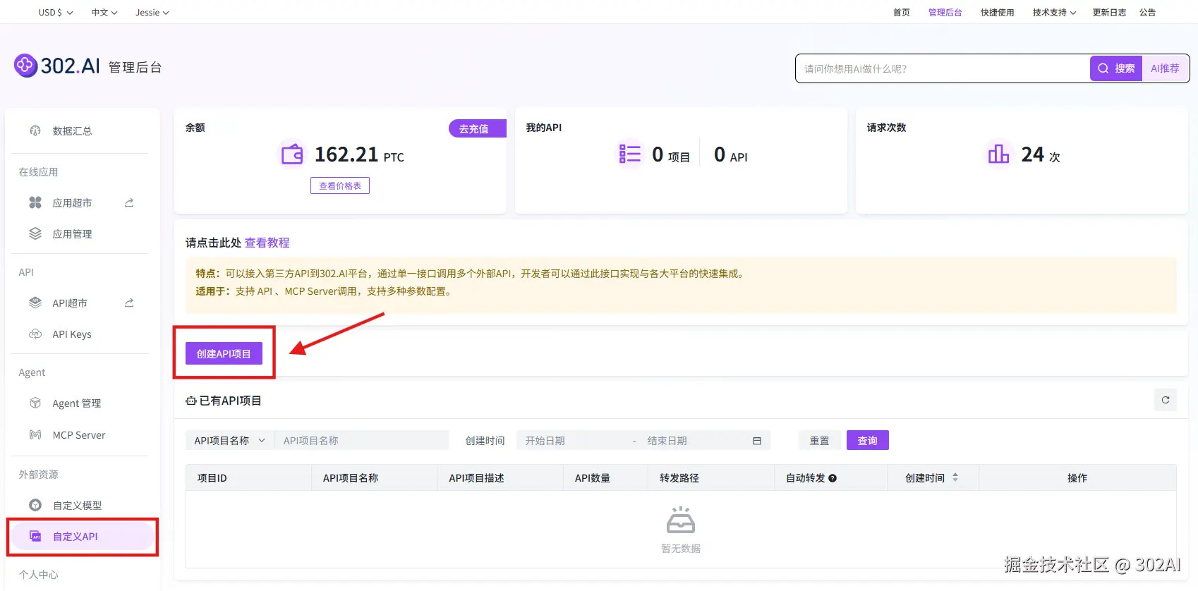
Task: Click the 302.AI logo icon
Action: [25, 66]
